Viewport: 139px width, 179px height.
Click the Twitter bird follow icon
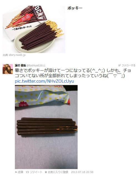coord(119,65)
